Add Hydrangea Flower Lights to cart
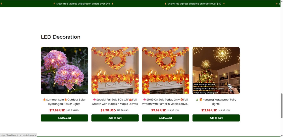The width and height of the screenshot is (283, 137). pos(64,118)
